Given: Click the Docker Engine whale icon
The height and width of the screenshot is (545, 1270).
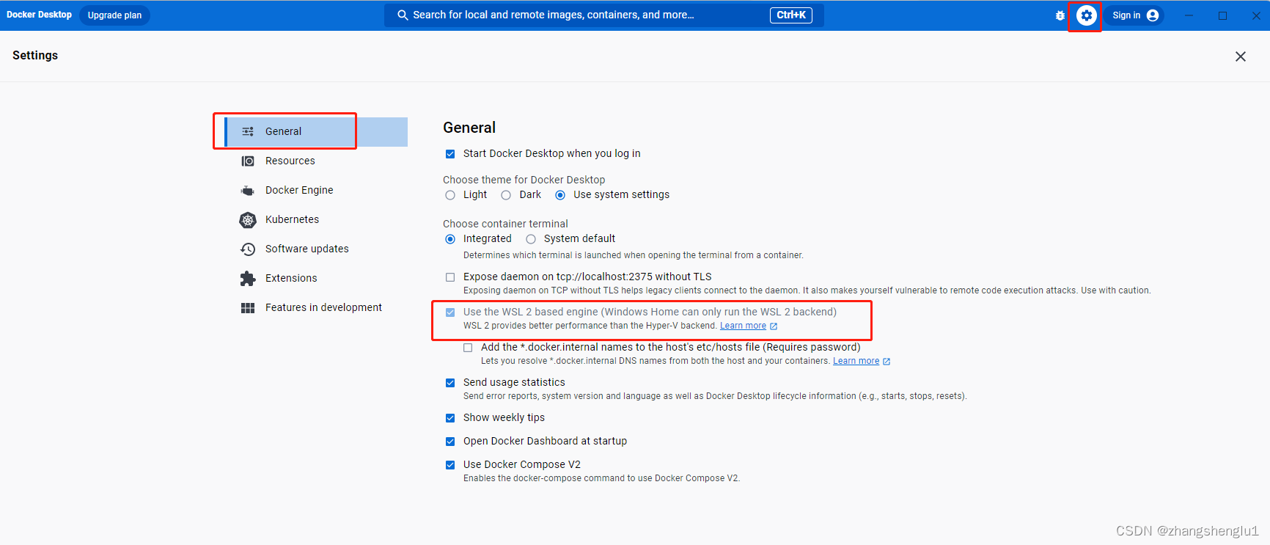Looking at the screenshot, I should (x=248, y=190).
